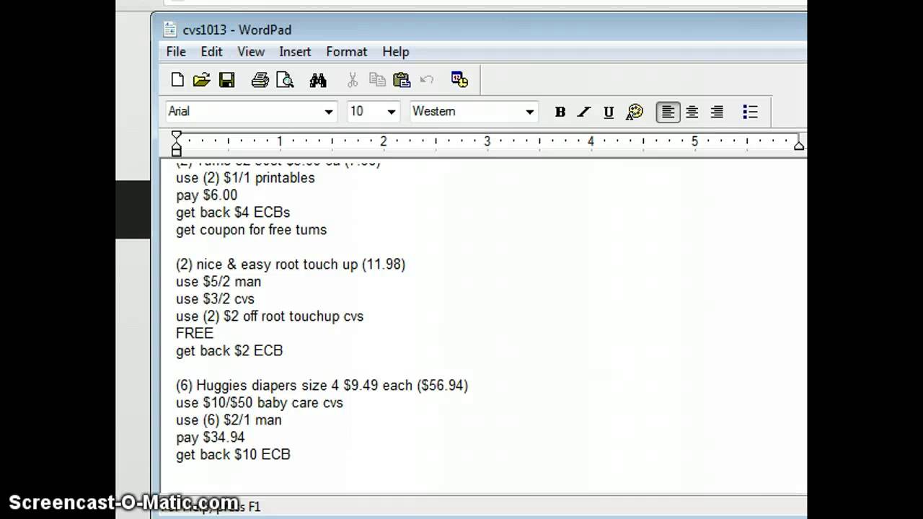Click the left indent marker on the ruler

pos(177,144)
